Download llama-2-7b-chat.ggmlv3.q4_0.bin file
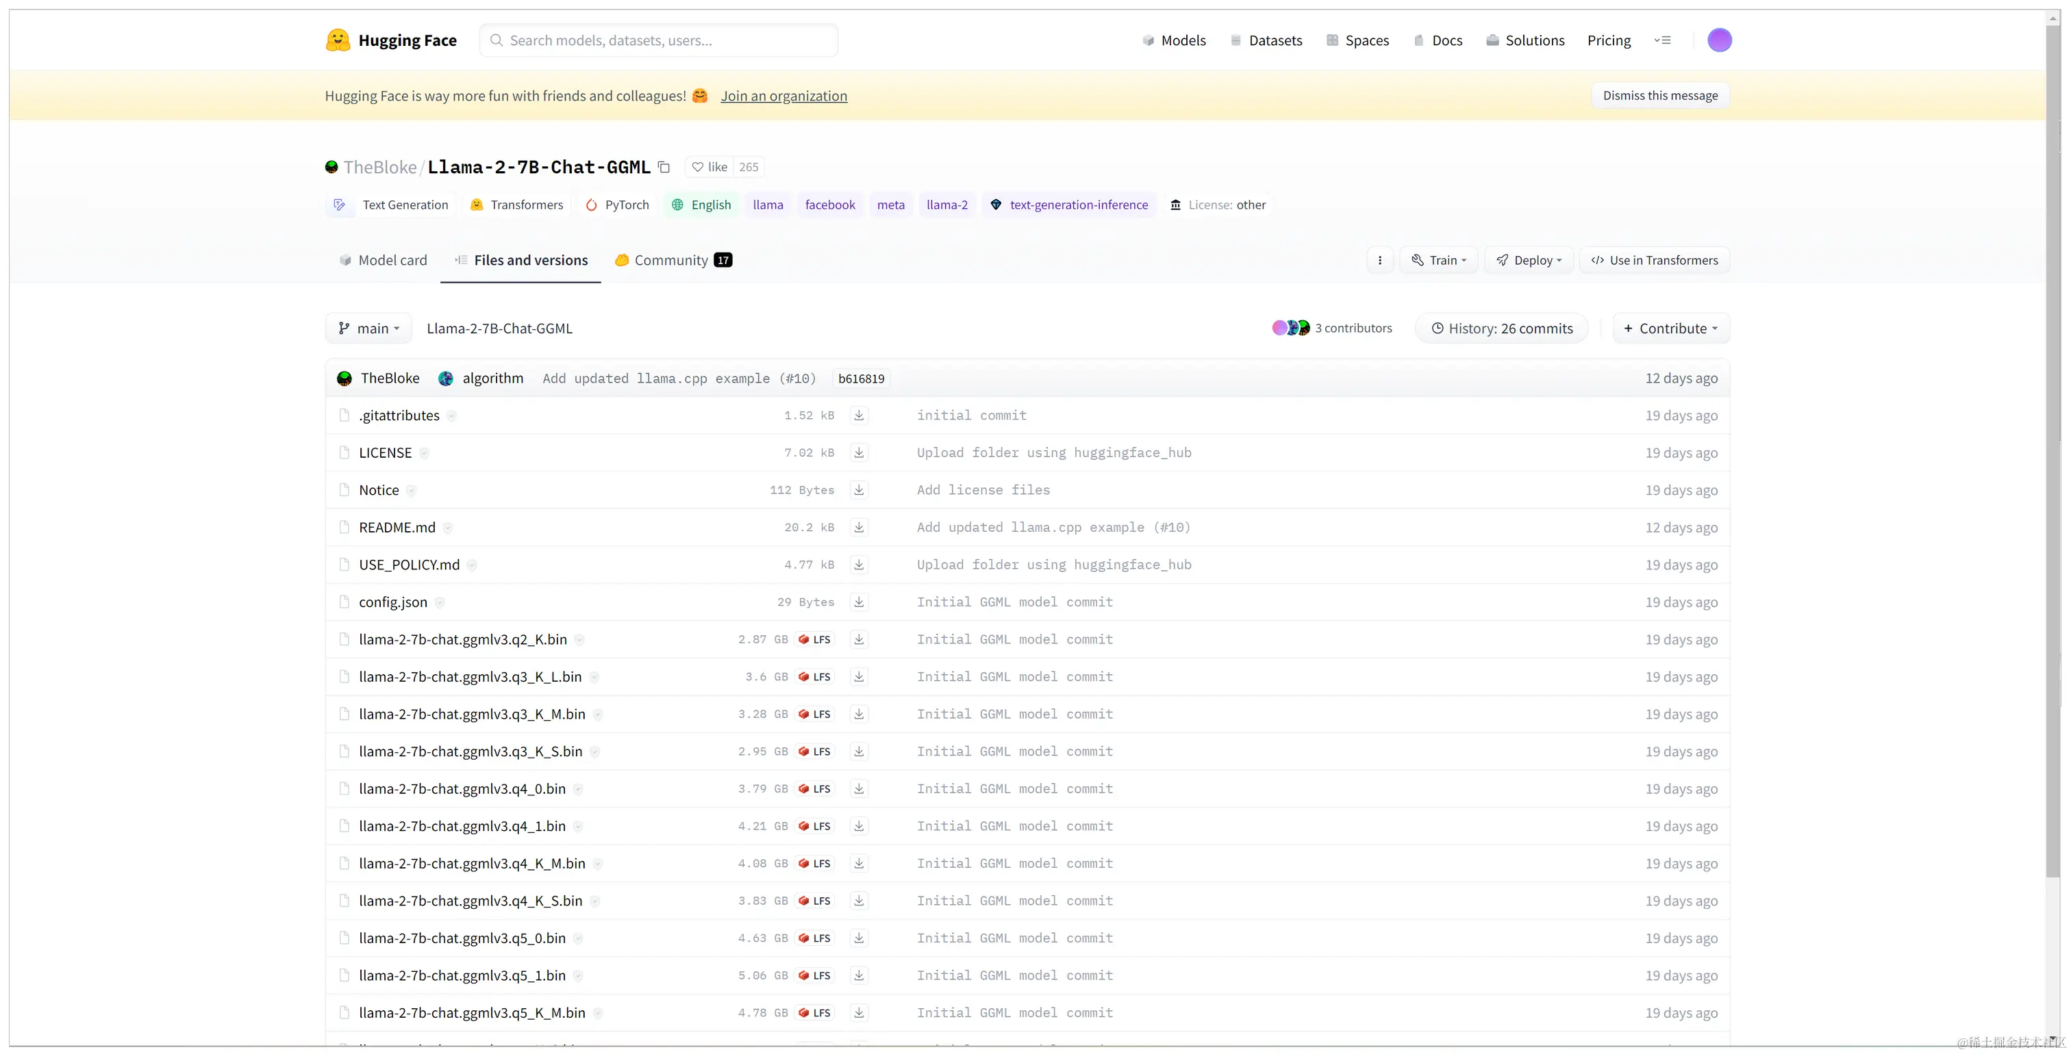The height and width of the screenshot is (1054, 2071). tap(859, 789)
